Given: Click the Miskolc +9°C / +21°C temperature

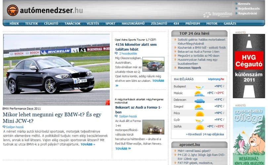Looking at the screenshot, I should point(215,93).
